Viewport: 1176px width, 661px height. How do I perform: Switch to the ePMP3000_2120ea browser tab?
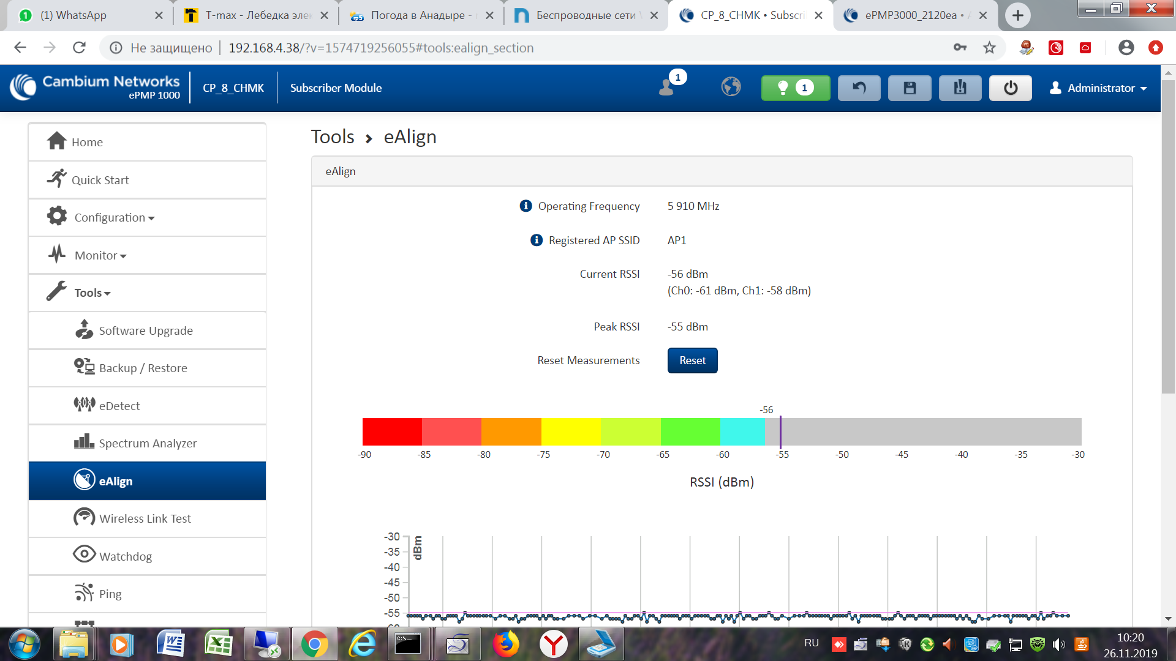coord(911,15)
